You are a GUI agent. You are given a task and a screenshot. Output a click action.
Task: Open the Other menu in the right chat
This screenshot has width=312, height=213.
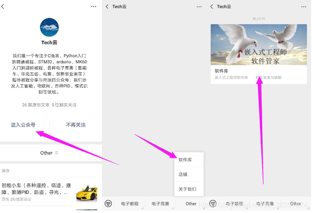pos(295,204)
